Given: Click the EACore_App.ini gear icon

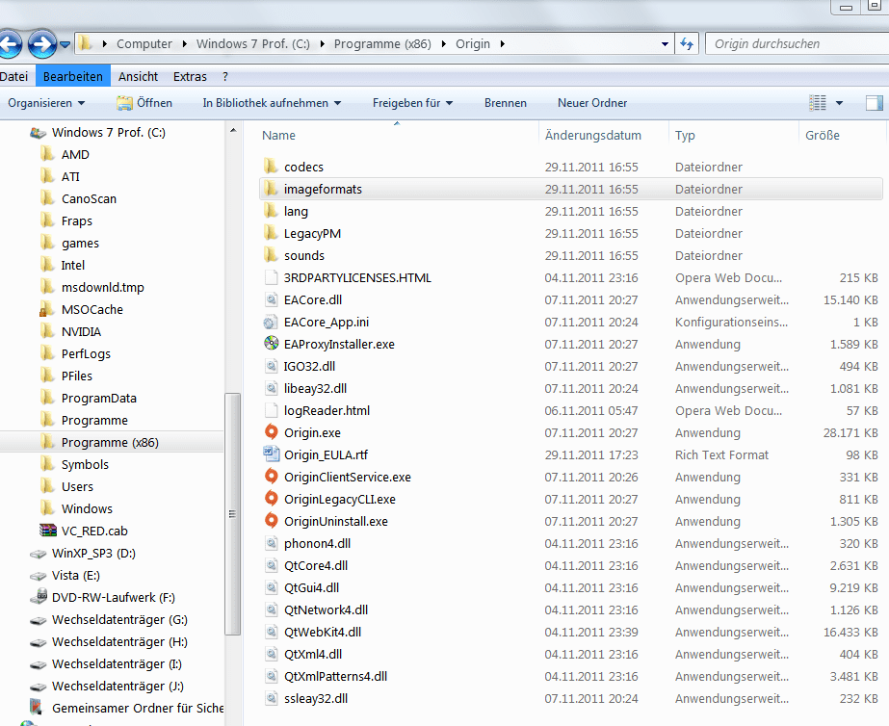Looking at the screenshot, I should pyautogui.click(x=272, y=322).
